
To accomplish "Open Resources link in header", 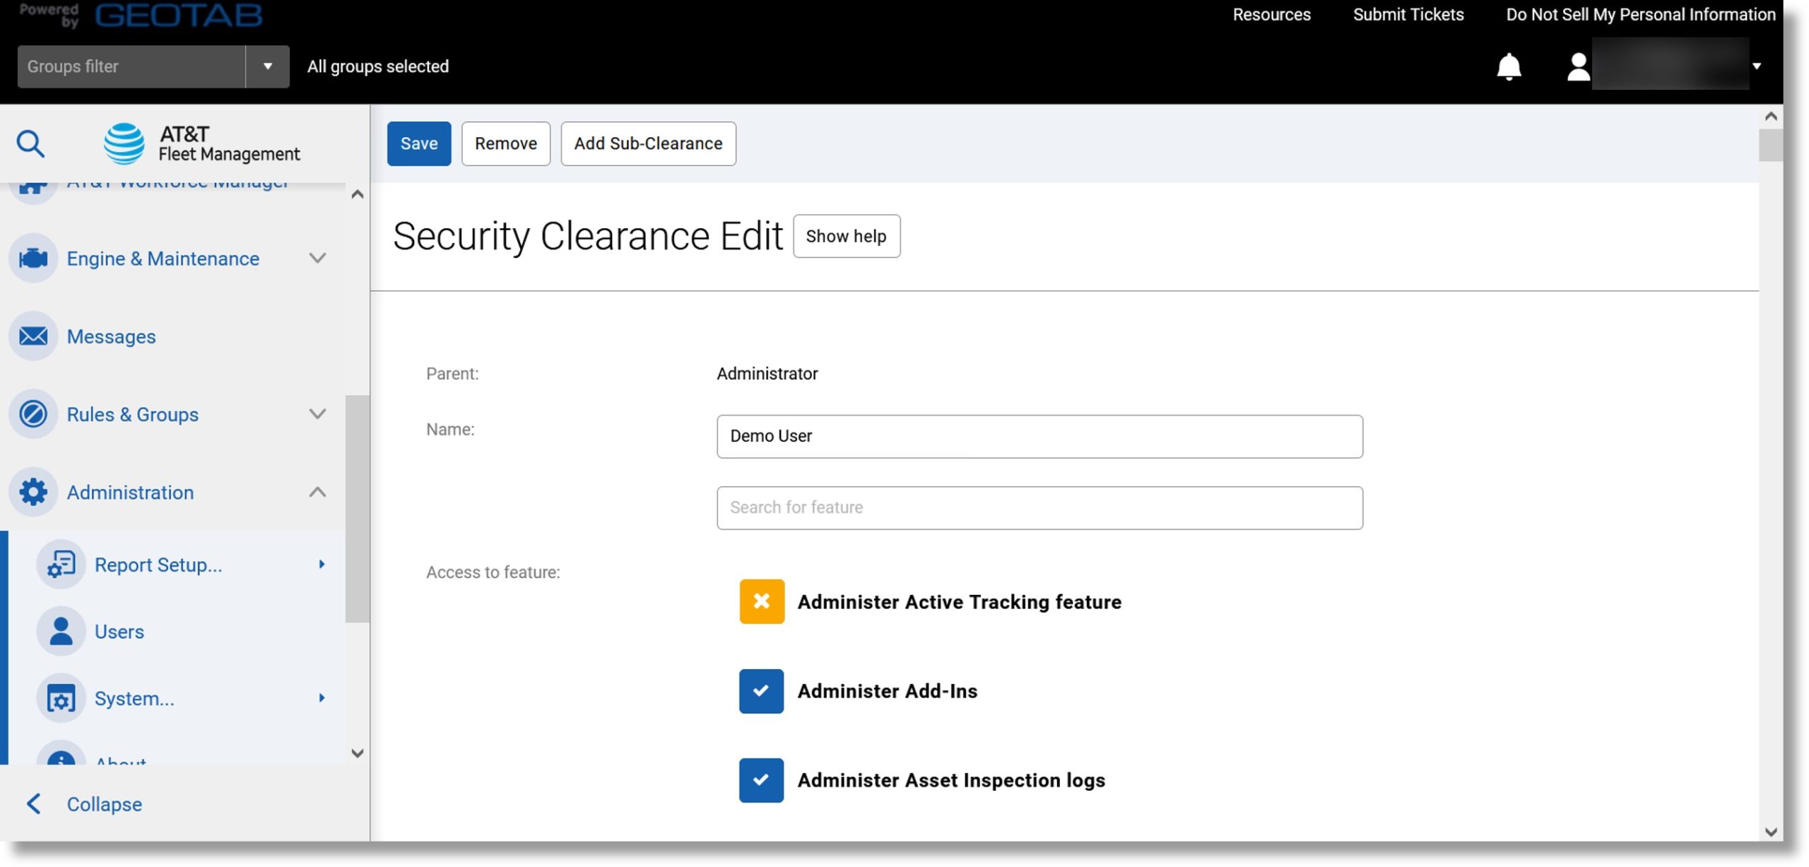I will (x=1271, y=14).
